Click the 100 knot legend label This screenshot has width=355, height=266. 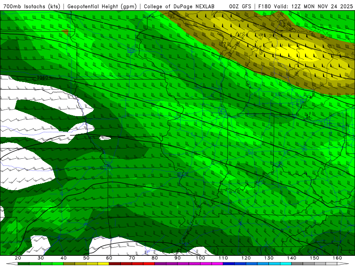click(201, 258)
